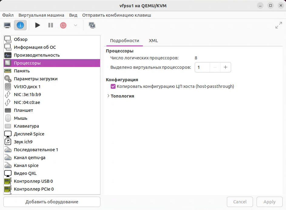Viewport: 286px width, 210px height.
Task: Switch to the XML tab
Action: (153, 41)
